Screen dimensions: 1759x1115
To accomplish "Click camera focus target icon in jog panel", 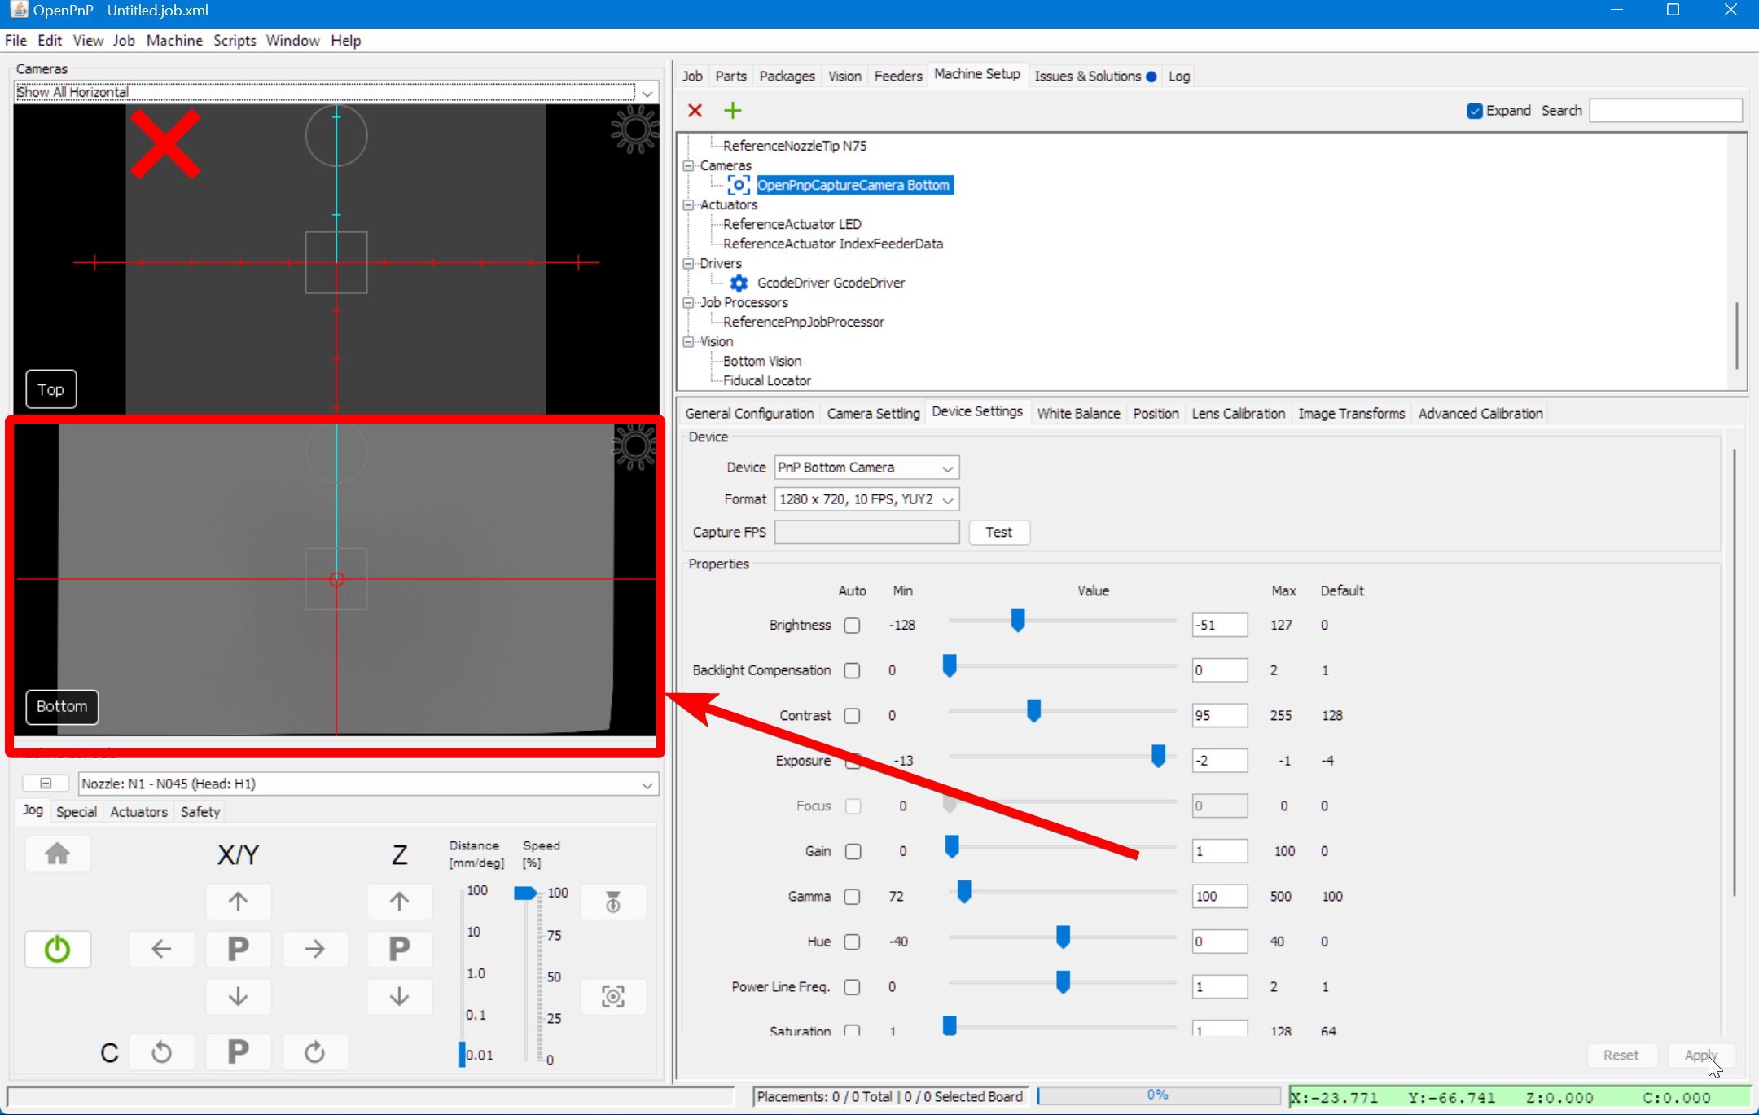I will point(613,996).
